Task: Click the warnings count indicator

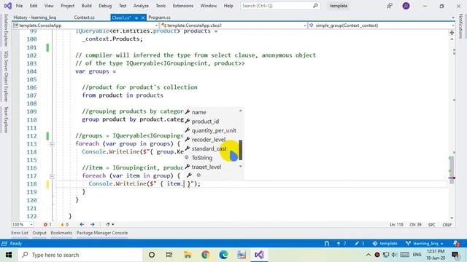Action: tap(65, 225)
